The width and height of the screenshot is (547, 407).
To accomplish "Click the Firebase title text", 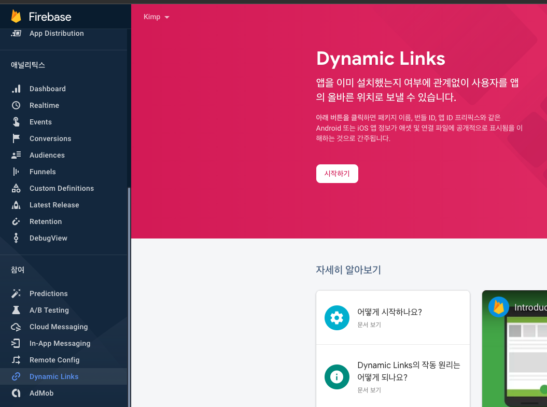I will click(50, 17).
